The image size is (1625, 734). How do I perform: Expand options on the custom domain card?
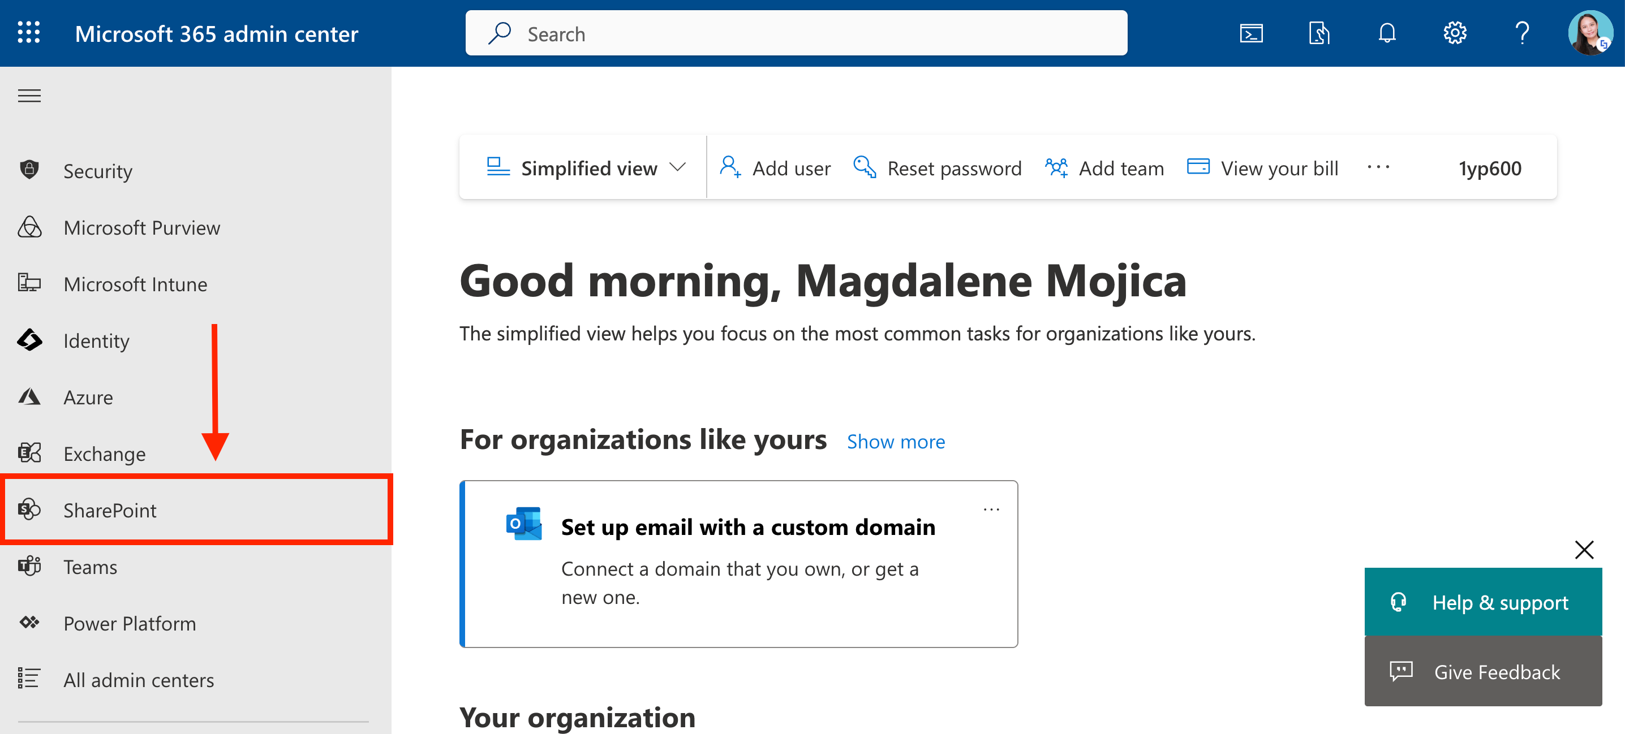pyautogui.click(x=991, y=509)
